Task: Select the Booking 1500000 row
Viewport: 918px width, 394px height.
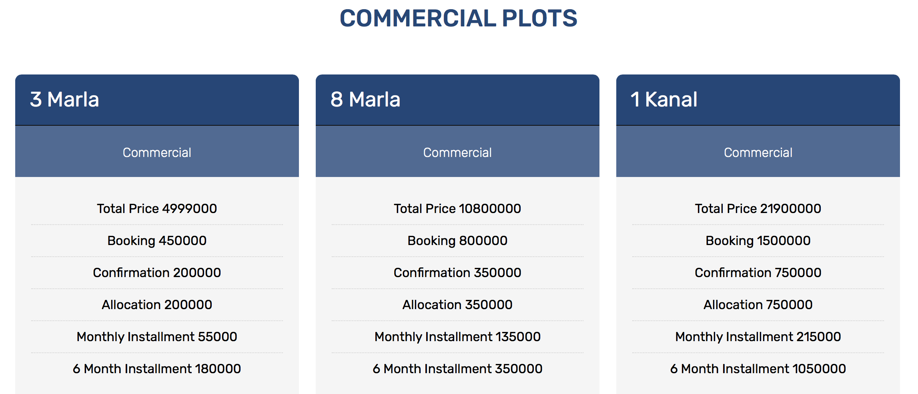Action: point(758,241)
